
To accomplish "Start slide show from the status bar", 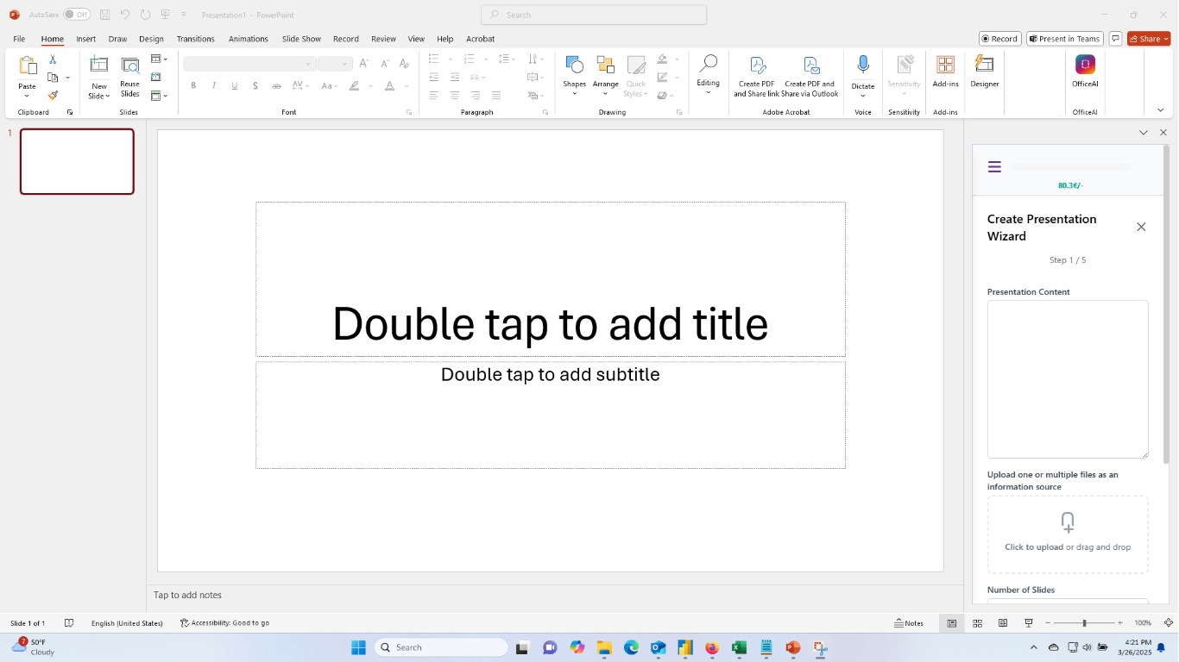I will [1028, 623].
